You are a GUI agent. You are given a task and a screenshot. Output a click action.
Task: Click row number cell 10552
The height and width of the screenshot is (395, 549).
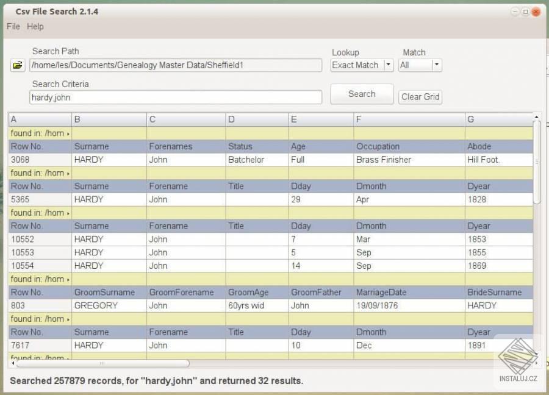pyautogui.click(x=40, y=240)
